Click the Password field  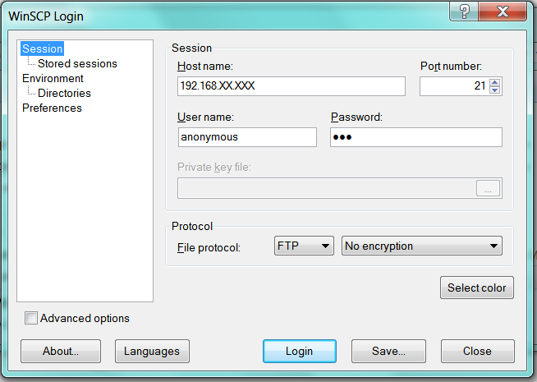tap(416, 137)
